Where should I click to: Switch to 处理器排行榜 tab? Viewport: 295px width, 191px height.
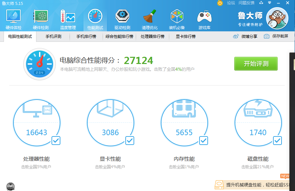(153, 37)
